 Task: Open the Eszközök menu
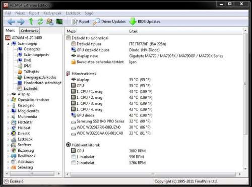tap(73, 13)
